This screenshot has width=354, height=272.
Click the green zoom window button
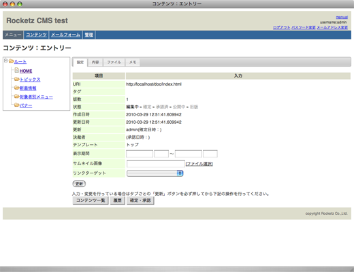pyautogui.click(x=20, y=4)
